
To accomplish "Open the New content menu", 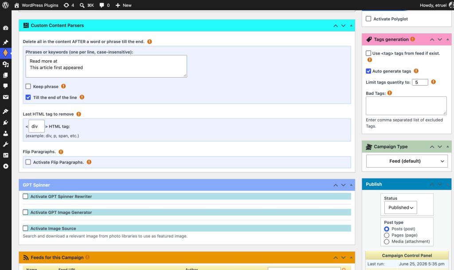I will [x=123, y=5].
